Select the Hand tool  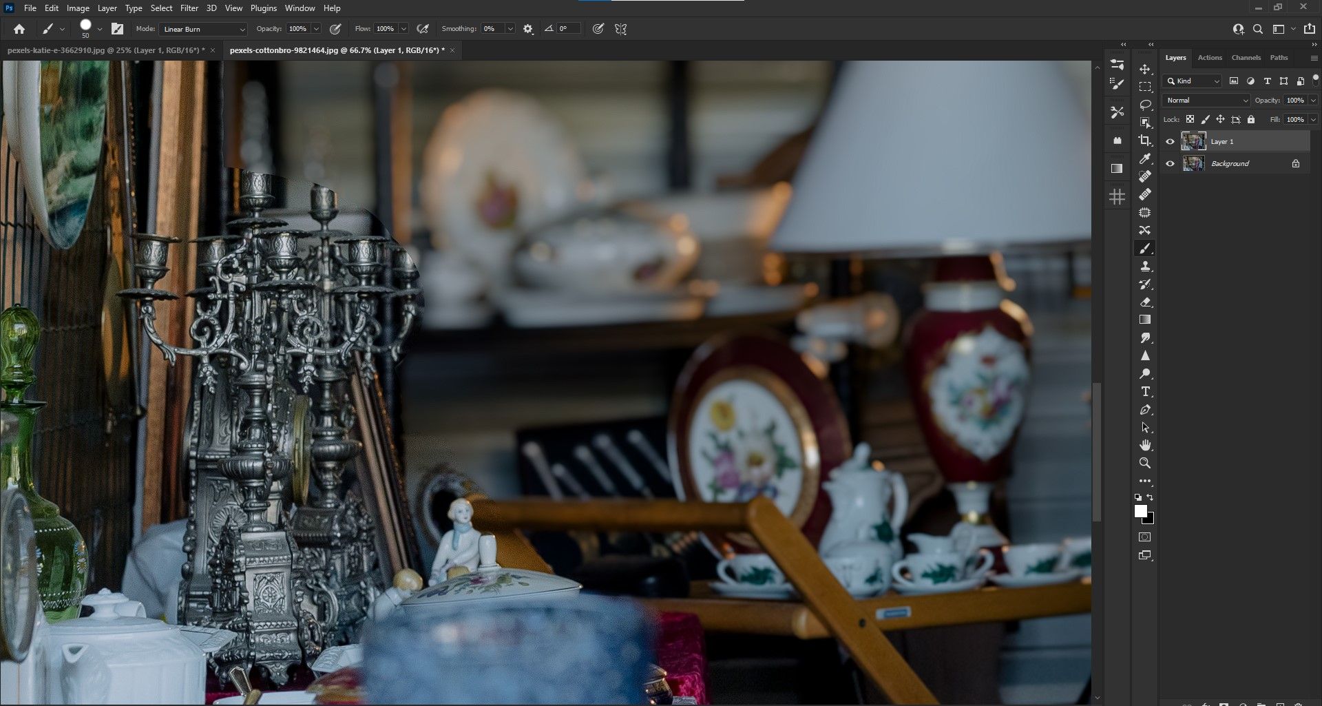point(1145,446)
